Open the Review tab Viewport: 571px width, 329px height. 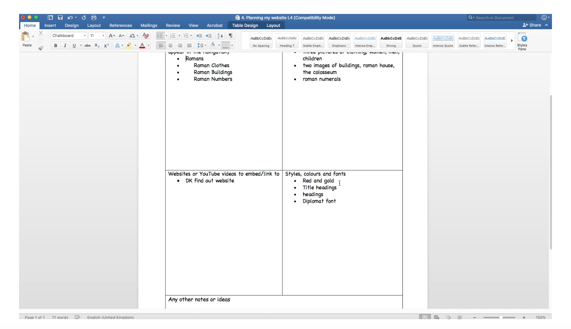[x=173, y=25]
